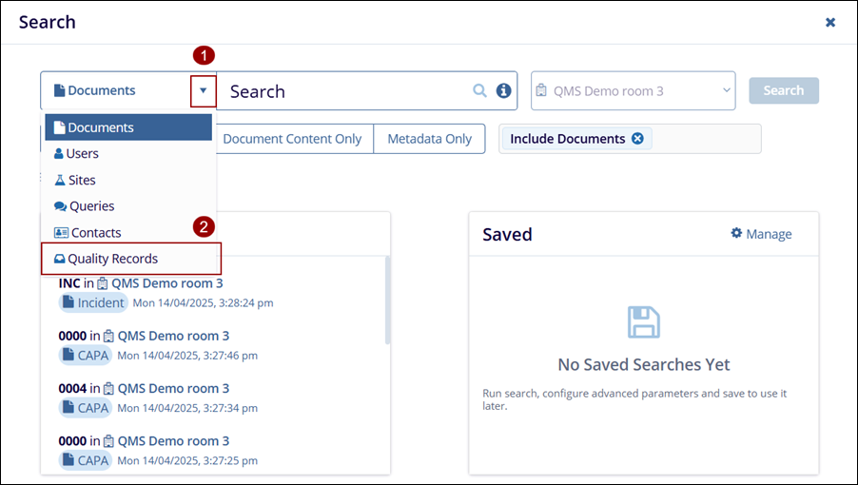The image size is (858, 485).
Task: Close the Search dialog with X
Action: tap(830, 22)
